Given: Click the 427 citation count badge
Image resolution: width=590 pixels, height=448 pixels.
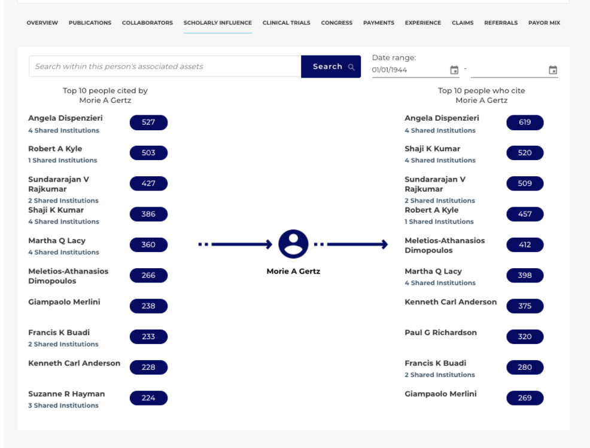Looking at the screenshot, I should [148, 183].
